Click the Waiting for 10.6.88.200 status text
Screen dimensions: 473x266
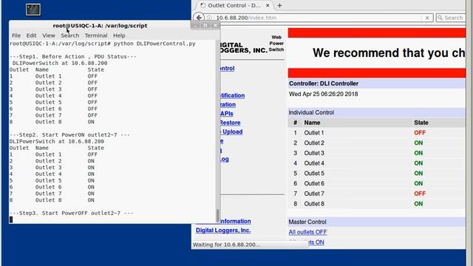pos(227,245)
